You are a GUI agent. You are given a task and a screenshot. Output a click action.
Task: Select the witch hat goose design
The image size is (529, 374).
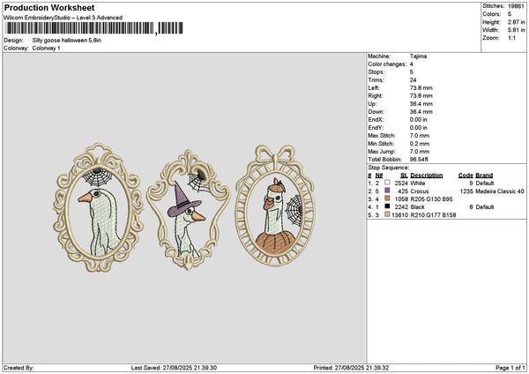tap(189, 210)
